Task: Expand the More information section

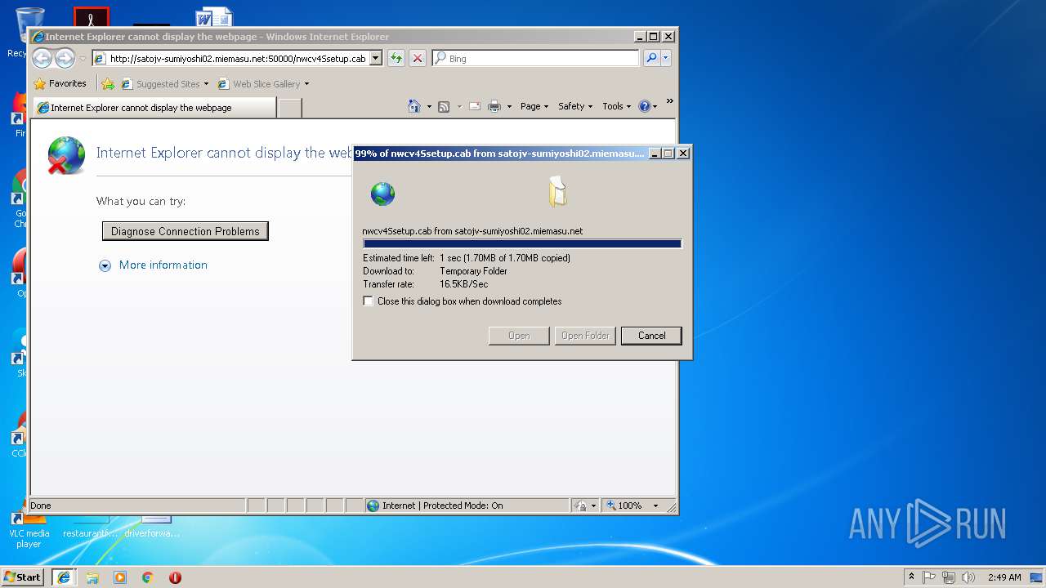Action: tap(105, 265)
